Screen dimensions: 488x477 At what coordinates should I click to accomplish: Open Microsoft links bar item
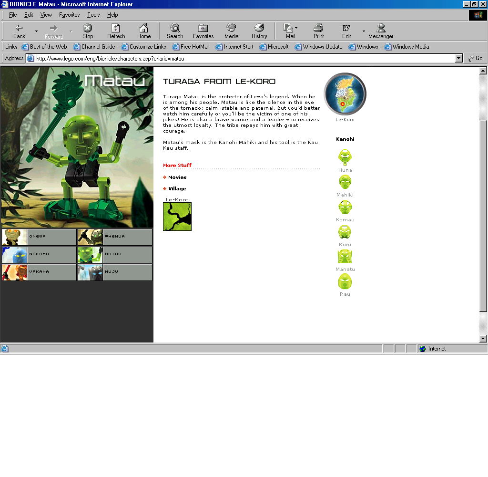[x=274, y=47]
